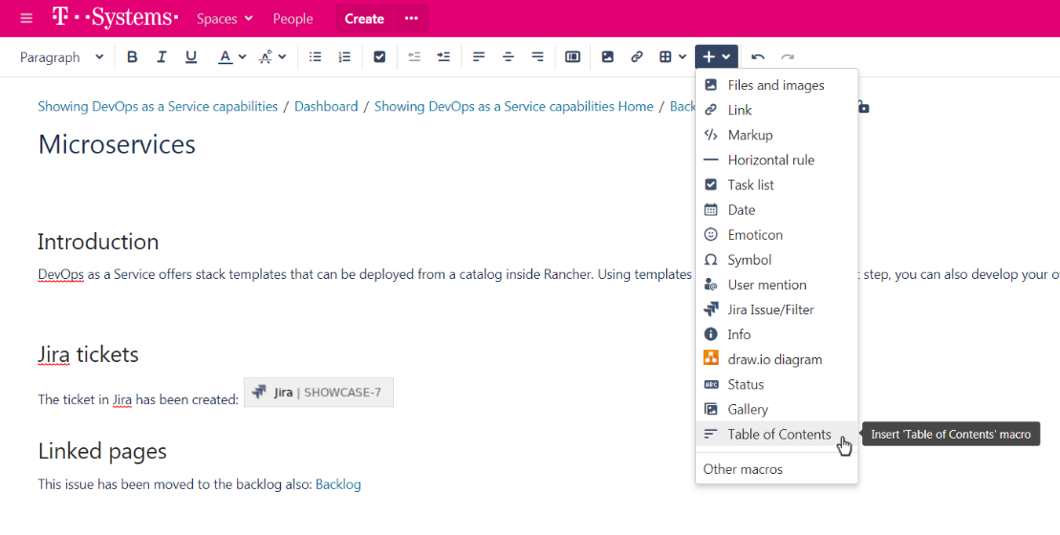Align text left
The image size is (1060, 535).
click(479, 57)
